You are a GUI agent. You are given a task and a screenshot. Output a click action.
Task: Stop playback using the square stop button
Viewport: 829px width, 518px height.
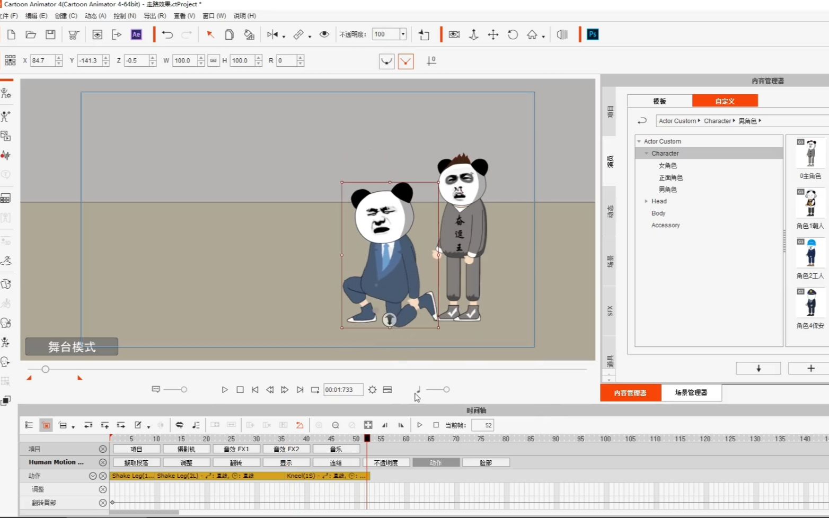pos(240,389)
